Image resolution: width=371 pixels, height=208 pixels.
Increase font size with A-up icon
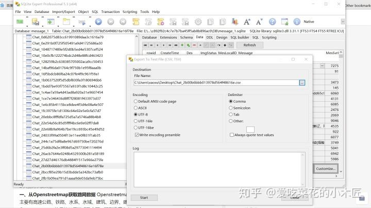click(x=247, y=22)
